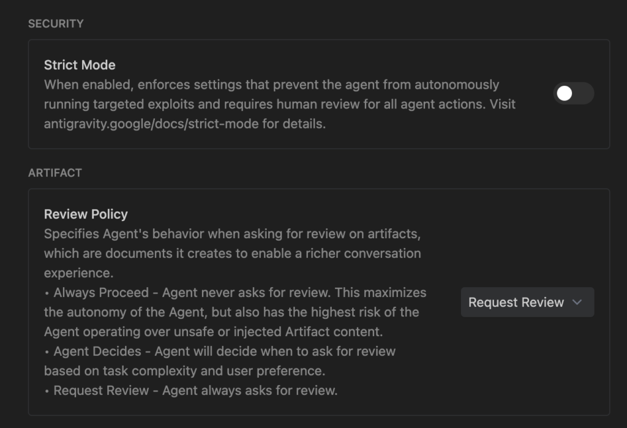Open the Request Review dropdown
This screenshot has height=428, width=627.
(x=527, y=302)
